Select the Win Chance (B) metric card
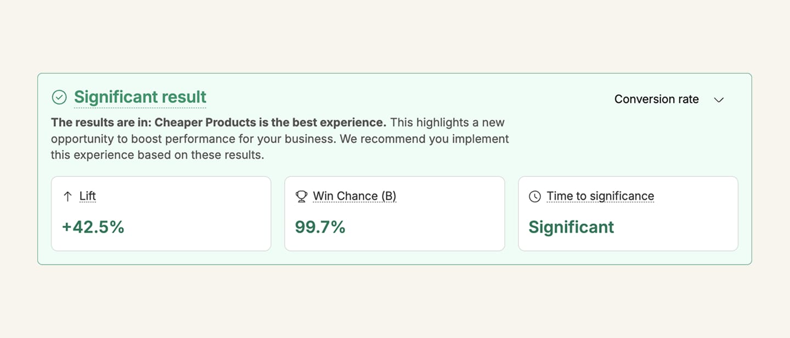 (x=394, y=213)
